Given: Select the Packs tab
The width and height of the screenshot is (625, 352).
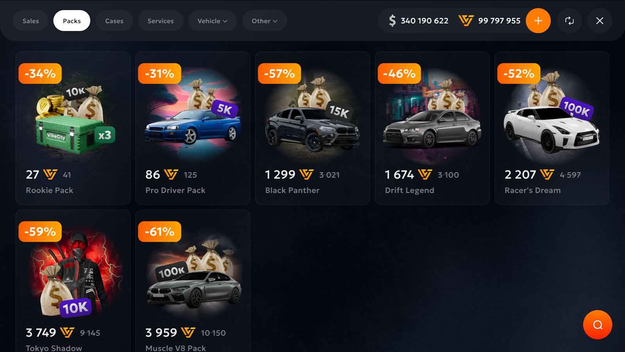Looking at the screenshot, I should (72, 21).
